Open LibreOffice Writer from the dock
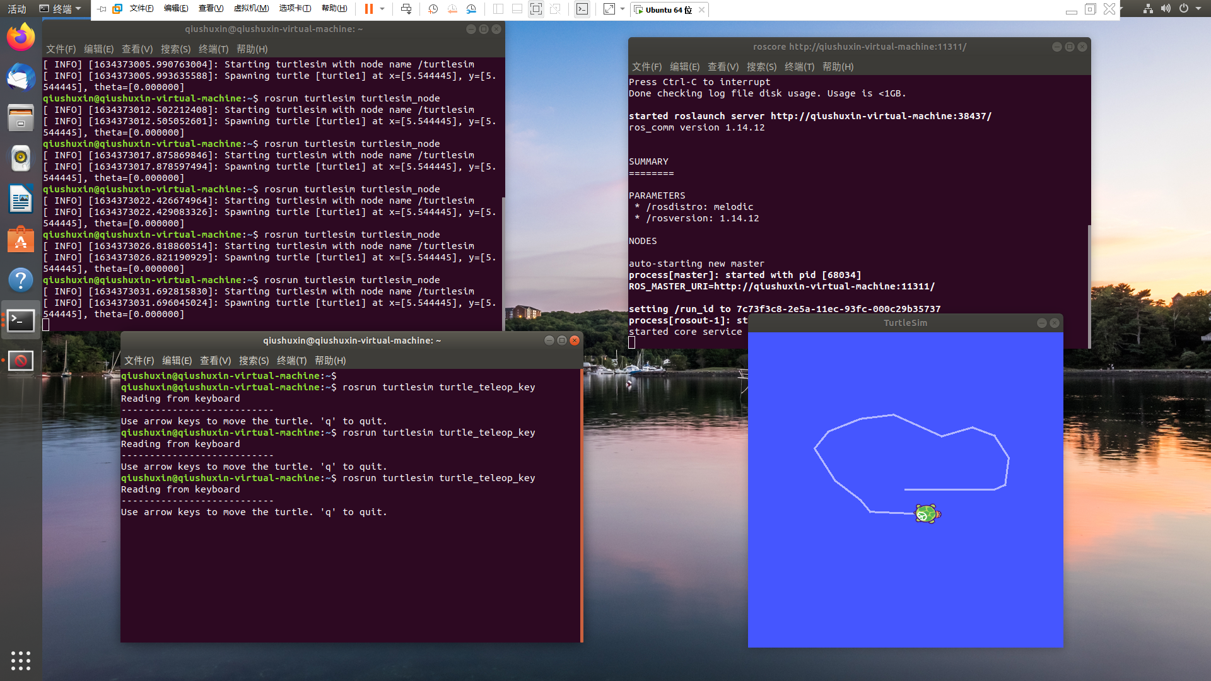The width and height of the screenshot is (1211, 681). pos(21,199)
